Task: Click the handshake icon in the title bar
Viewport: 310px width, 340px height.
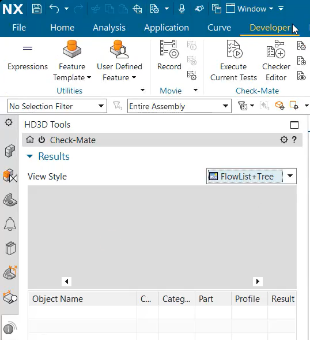Action: click(199, 9)
